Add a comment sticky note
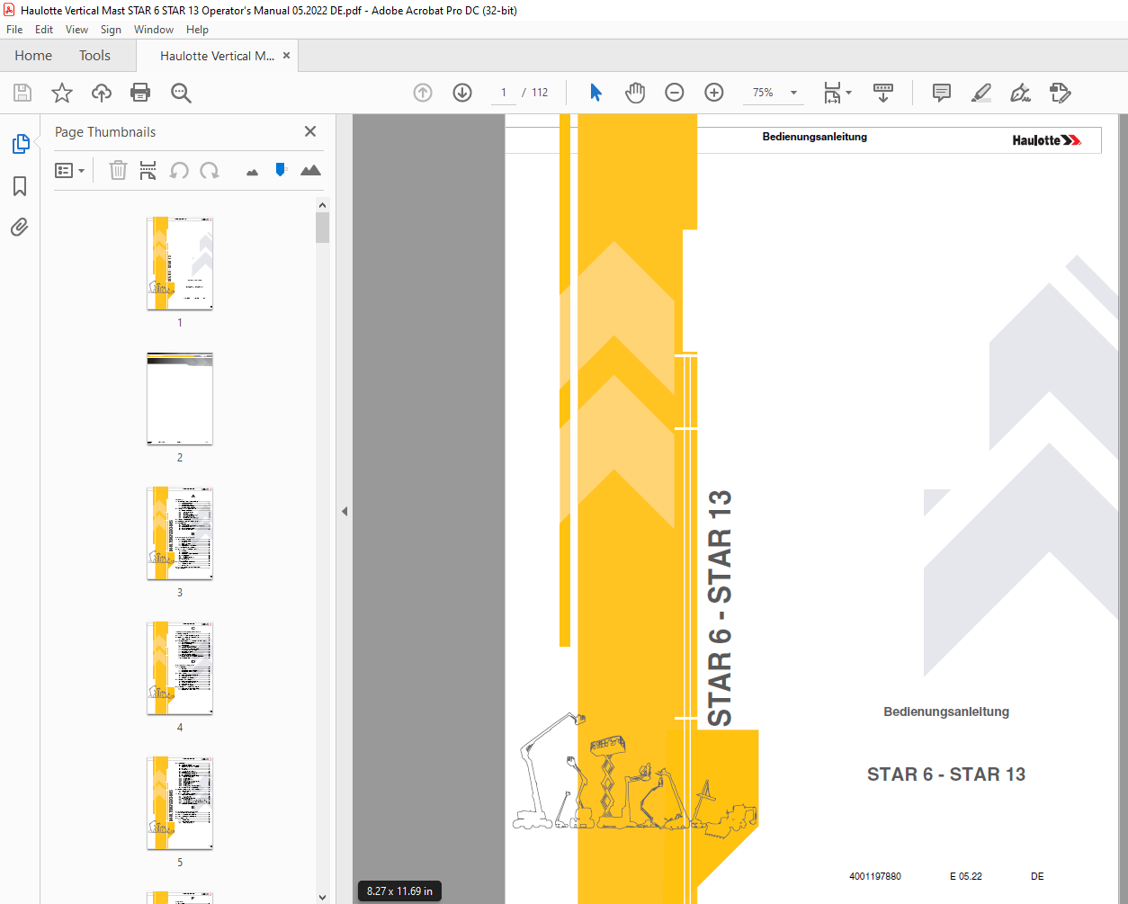Screen dimensions: 1128x904 click(x=942, y=93)
